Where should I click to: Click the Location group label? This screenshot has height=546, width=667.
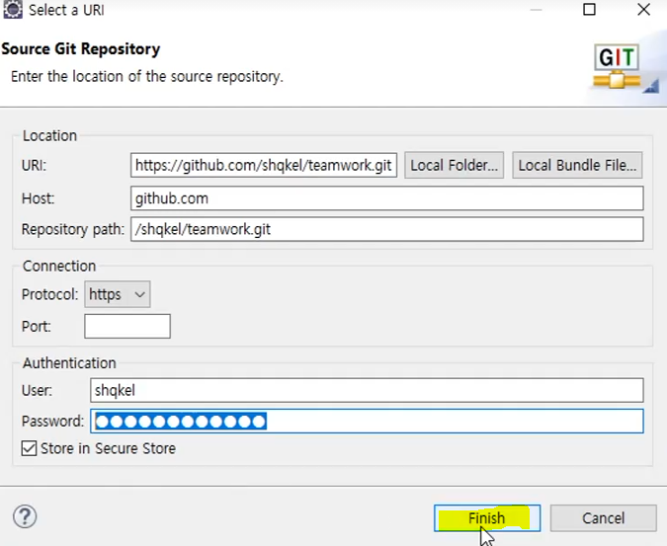(x=49, y=135)
